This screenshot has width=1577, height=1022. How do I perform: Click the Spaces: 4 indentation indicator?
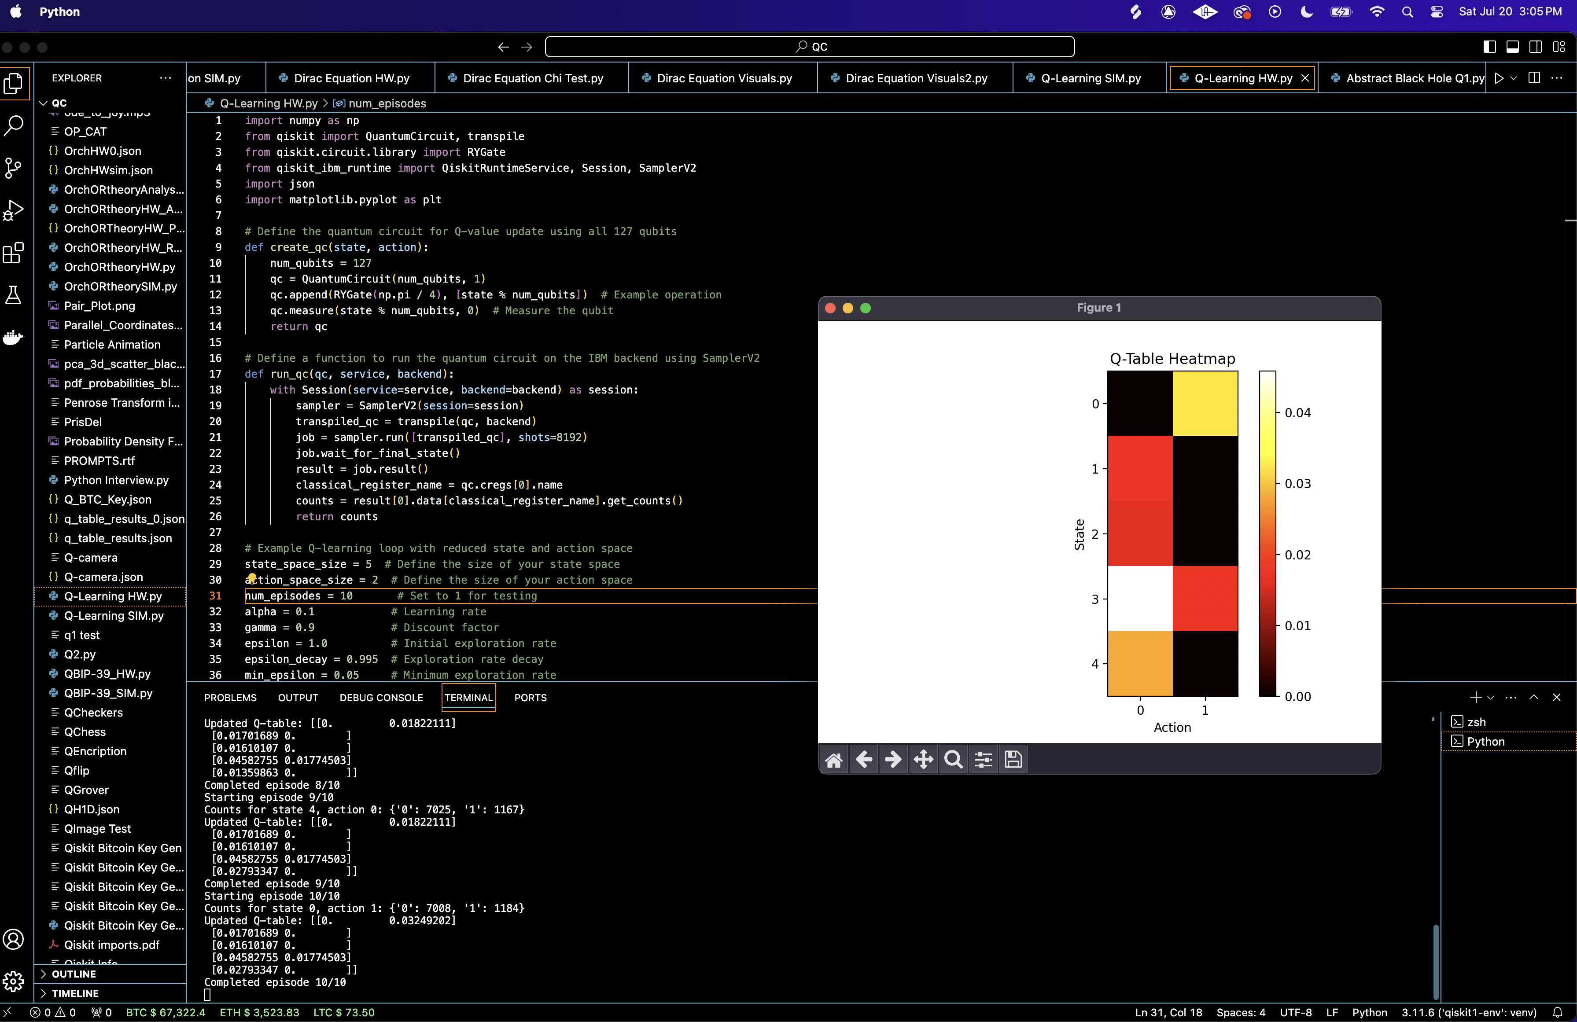pyautogui.click(x=1240, y=1013)
